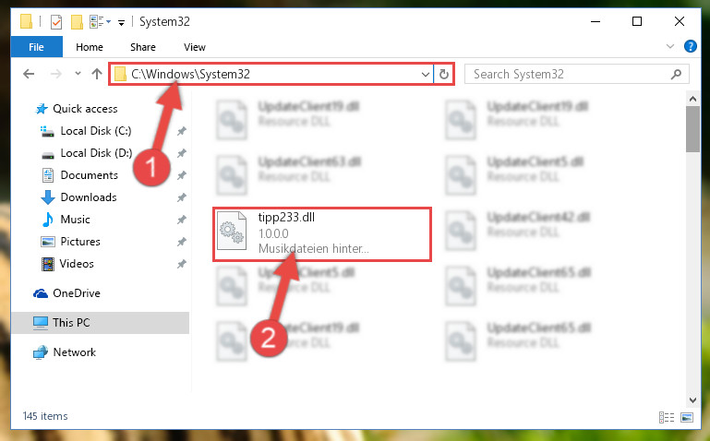Click the vertical scrollbar thumb
This screenshot has height=441, width=710.
692,129
